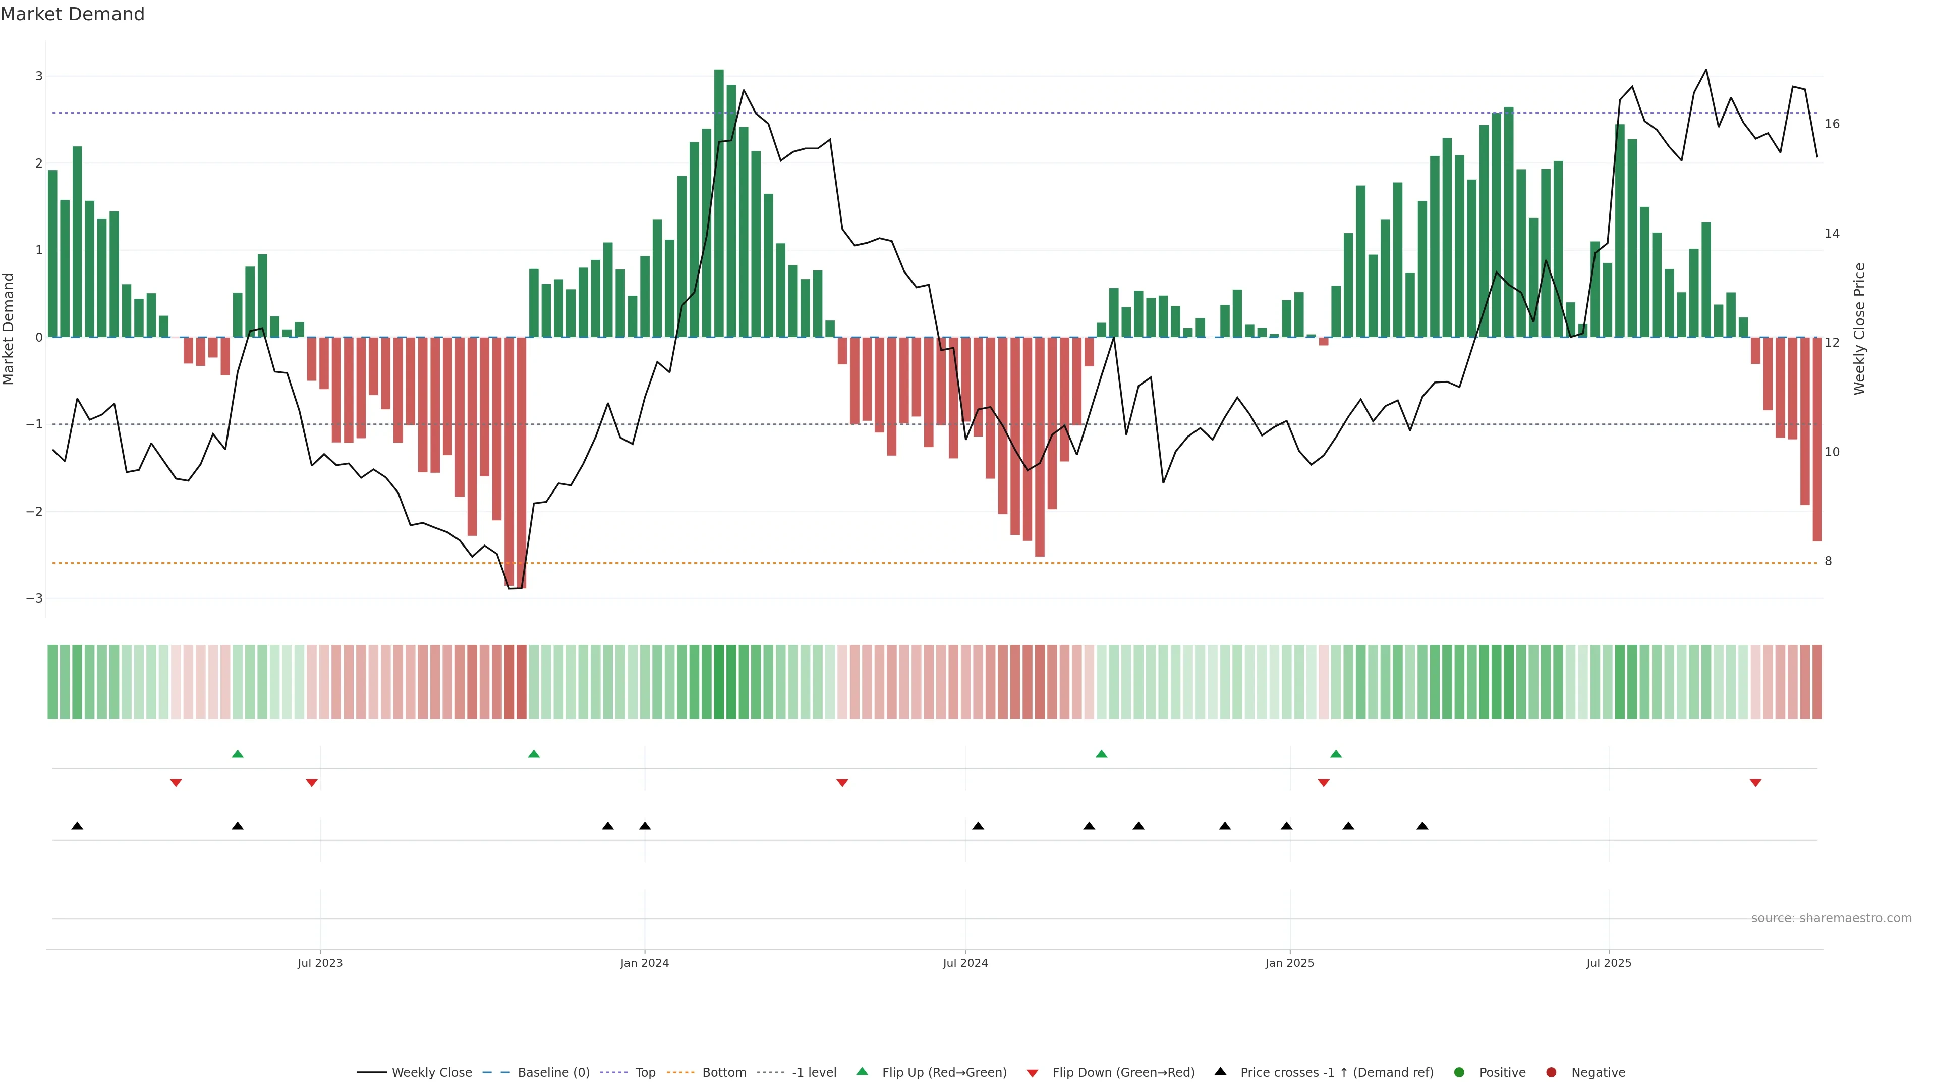The height and width of the screenshot is (1090, 1937).
Task: Click the black Price crosses -1 legend triangle
Action: [1220, 1071]
